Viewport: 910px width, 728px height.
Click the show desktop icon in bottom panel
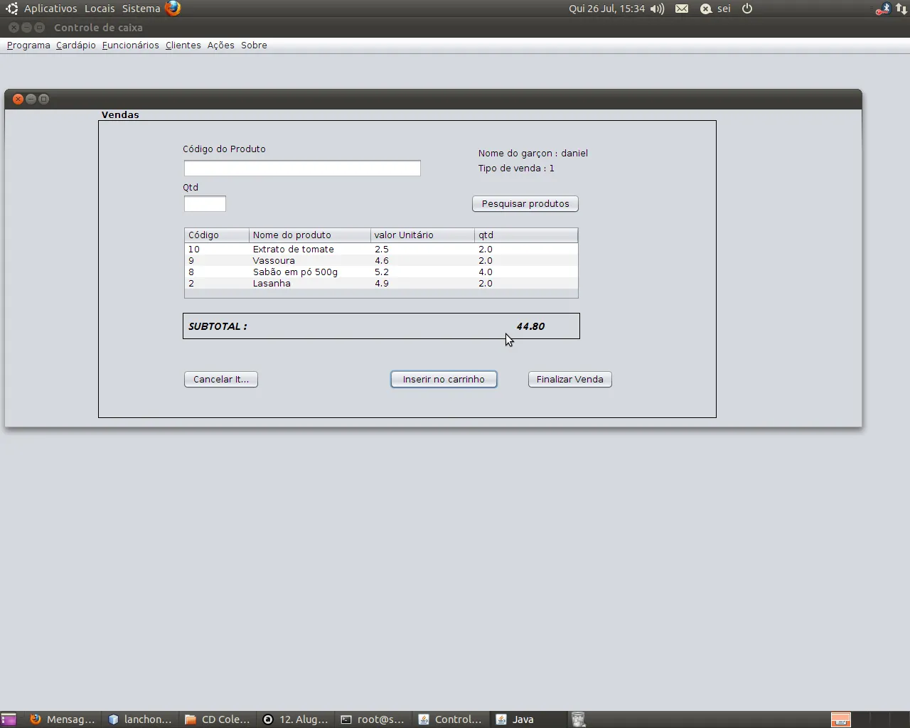click(9, 719)
